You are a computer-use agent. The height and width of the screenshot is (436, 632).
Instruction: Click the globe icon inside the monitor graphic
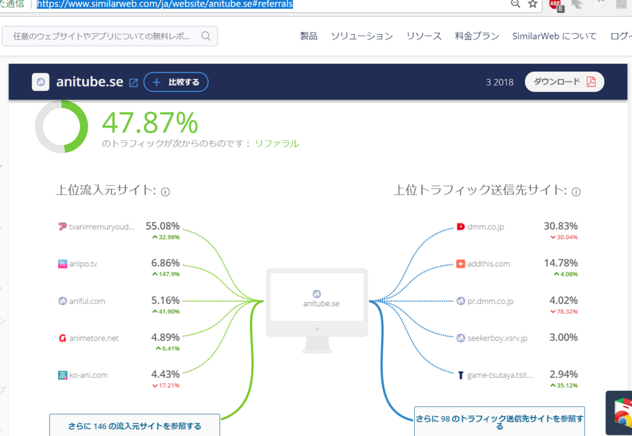(x=317, y=293)
